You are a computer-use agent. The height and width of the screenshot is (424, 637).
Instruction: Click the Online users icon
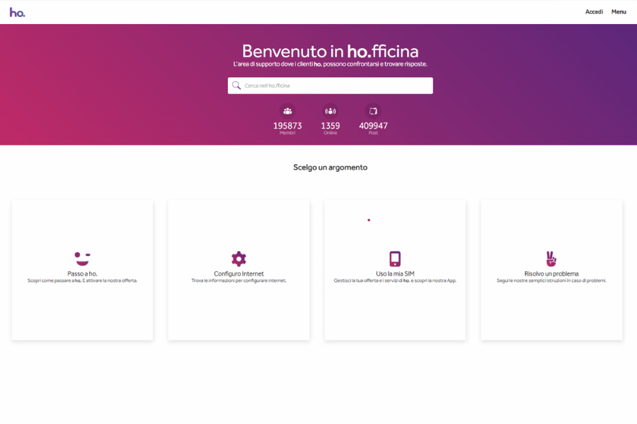[331, 111]
